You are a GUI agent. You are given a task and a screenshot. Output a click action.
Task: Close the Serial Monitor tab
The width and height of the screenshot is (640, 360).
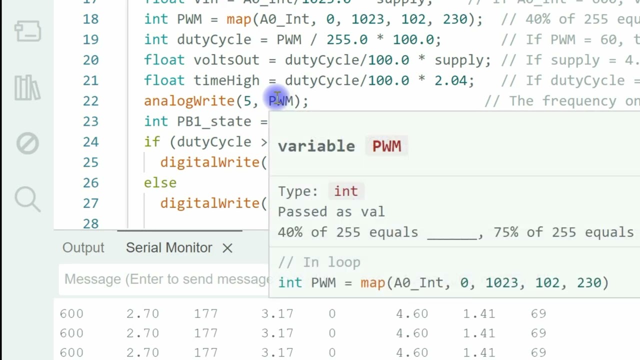pos(227,248)
